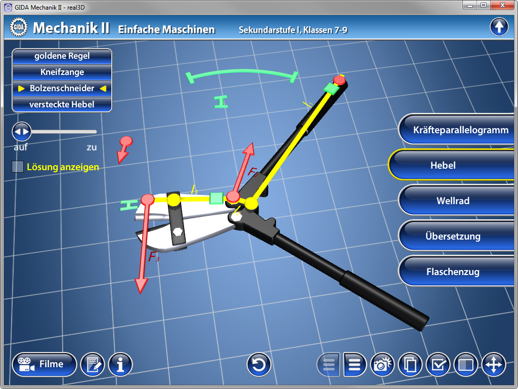
Task: Click the circular reset arrow icon
Action: 259,364
